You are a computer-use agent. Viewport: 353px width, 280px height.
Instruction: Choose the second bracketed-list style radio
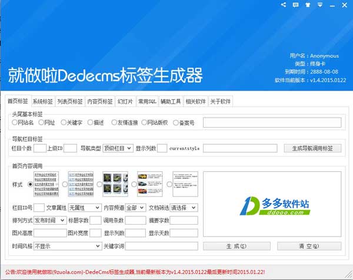coord(65,184)
